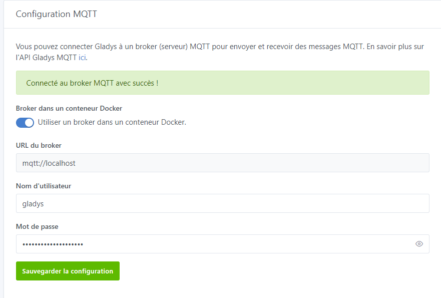
Task: Disable the Docker container broker switch
Action: point(25,123)
